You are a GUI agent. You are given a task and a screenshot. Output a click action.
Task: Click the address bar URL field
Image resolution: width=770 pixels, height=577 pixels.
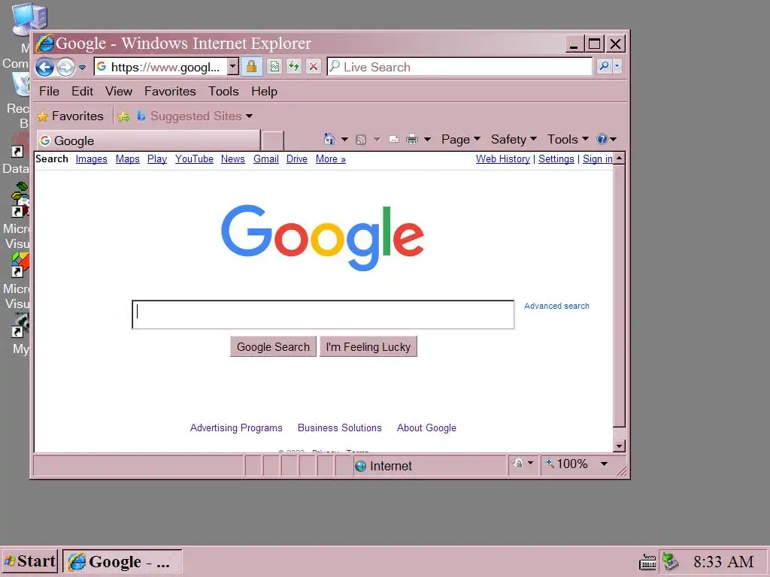point(161,67)
